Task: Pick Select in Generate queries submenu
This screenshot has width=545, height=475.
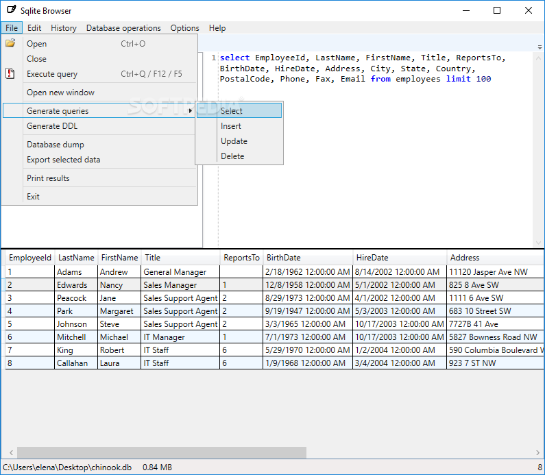Action: pyautogui.click(x=239, y=111)
